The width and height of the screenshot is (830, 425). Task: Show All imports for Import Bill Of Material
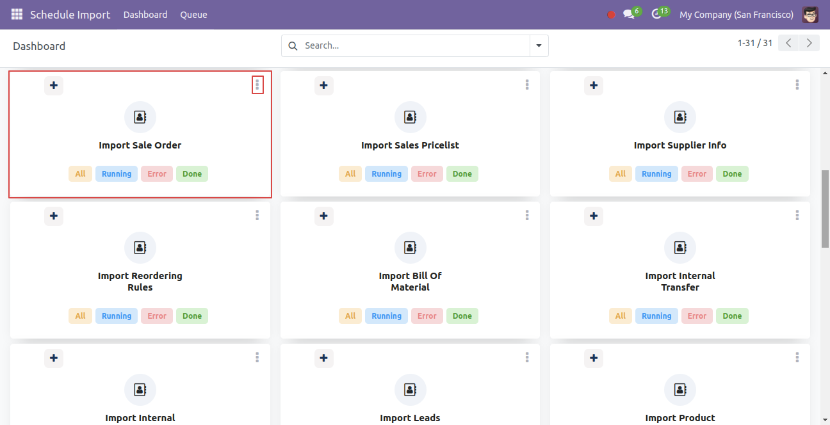(x=350, y=316)
